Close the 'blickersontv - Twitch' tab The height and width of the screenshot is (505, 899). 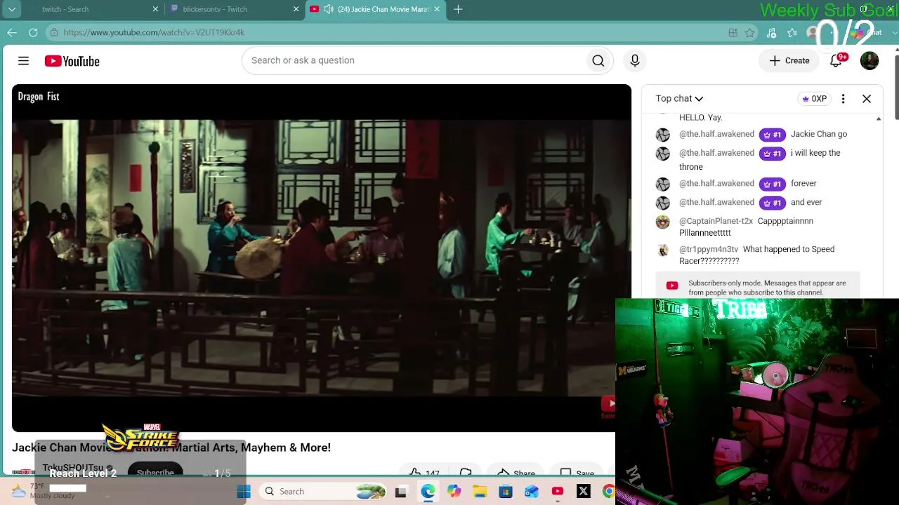click(x=296, y=9)
